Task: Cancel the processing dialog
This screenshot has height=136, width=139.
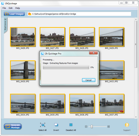Action: coord(89,80)
